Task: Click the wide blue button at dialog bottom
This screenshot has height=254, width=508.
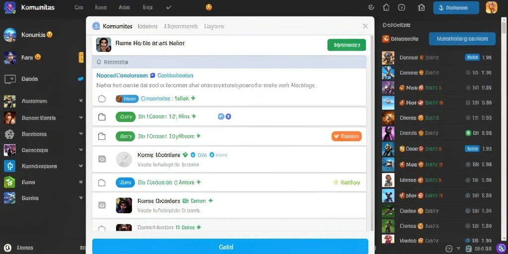Action: click(230, 247)
